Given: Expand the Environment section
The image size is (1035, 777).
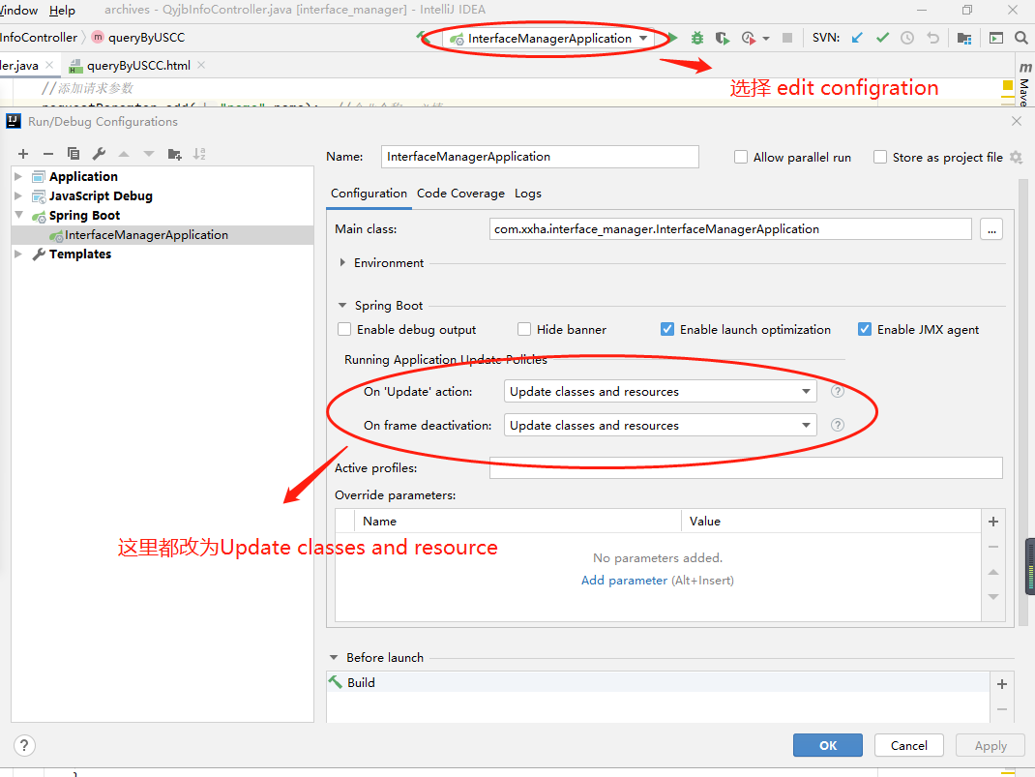Looking at the screenshot, I should [x=341, y=262].
